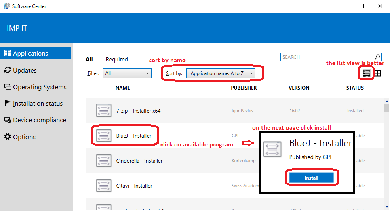Open Options in the sidebar

click(x=24, y=137)
